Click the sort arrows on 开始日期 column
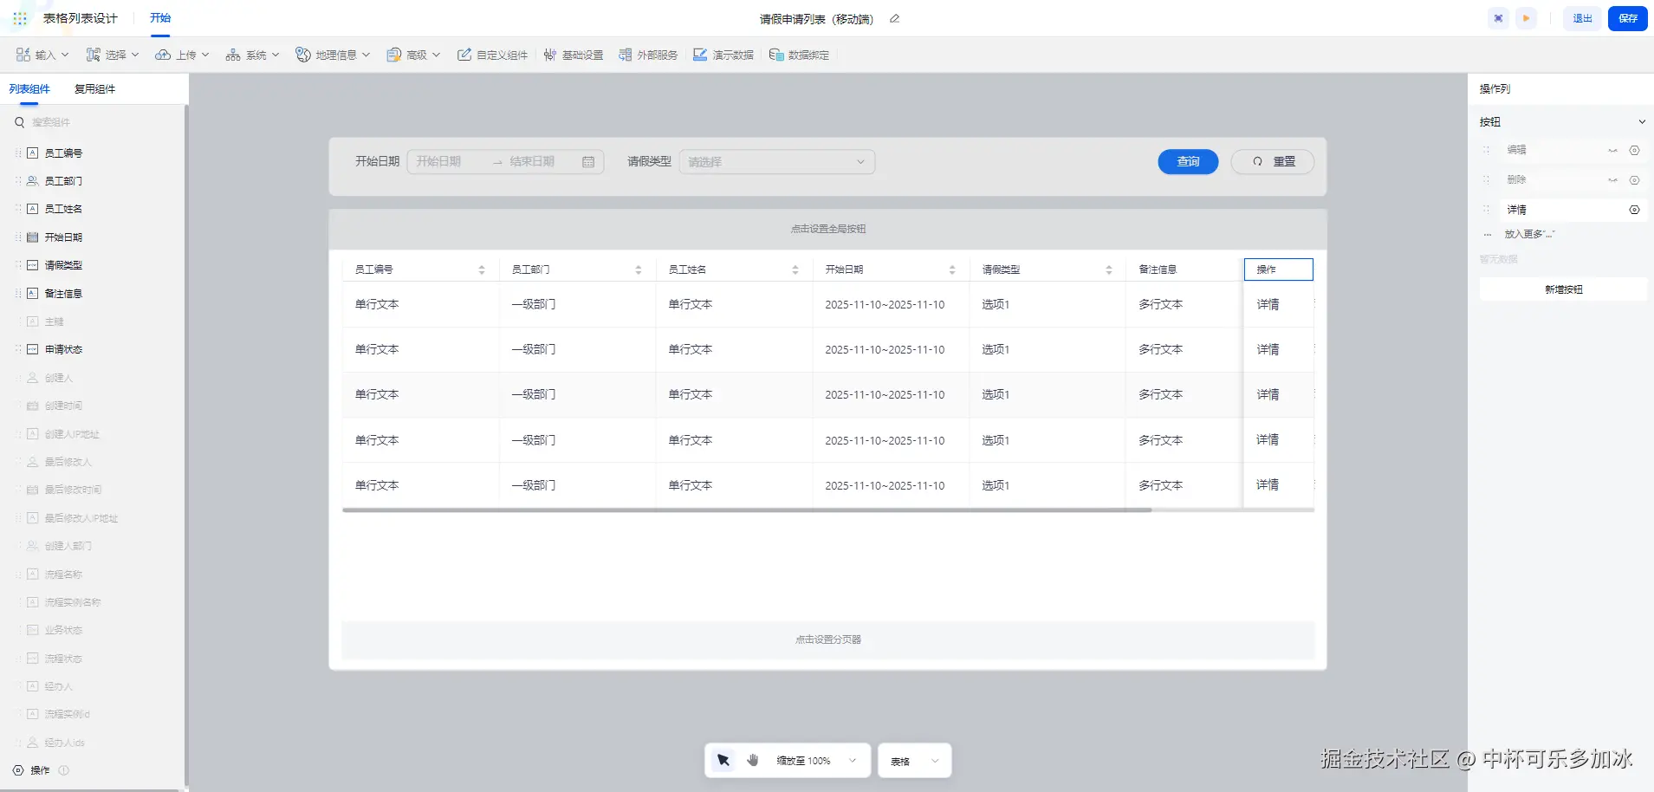This screenshot has height=792, width=1654. click(x=952, y=270)
